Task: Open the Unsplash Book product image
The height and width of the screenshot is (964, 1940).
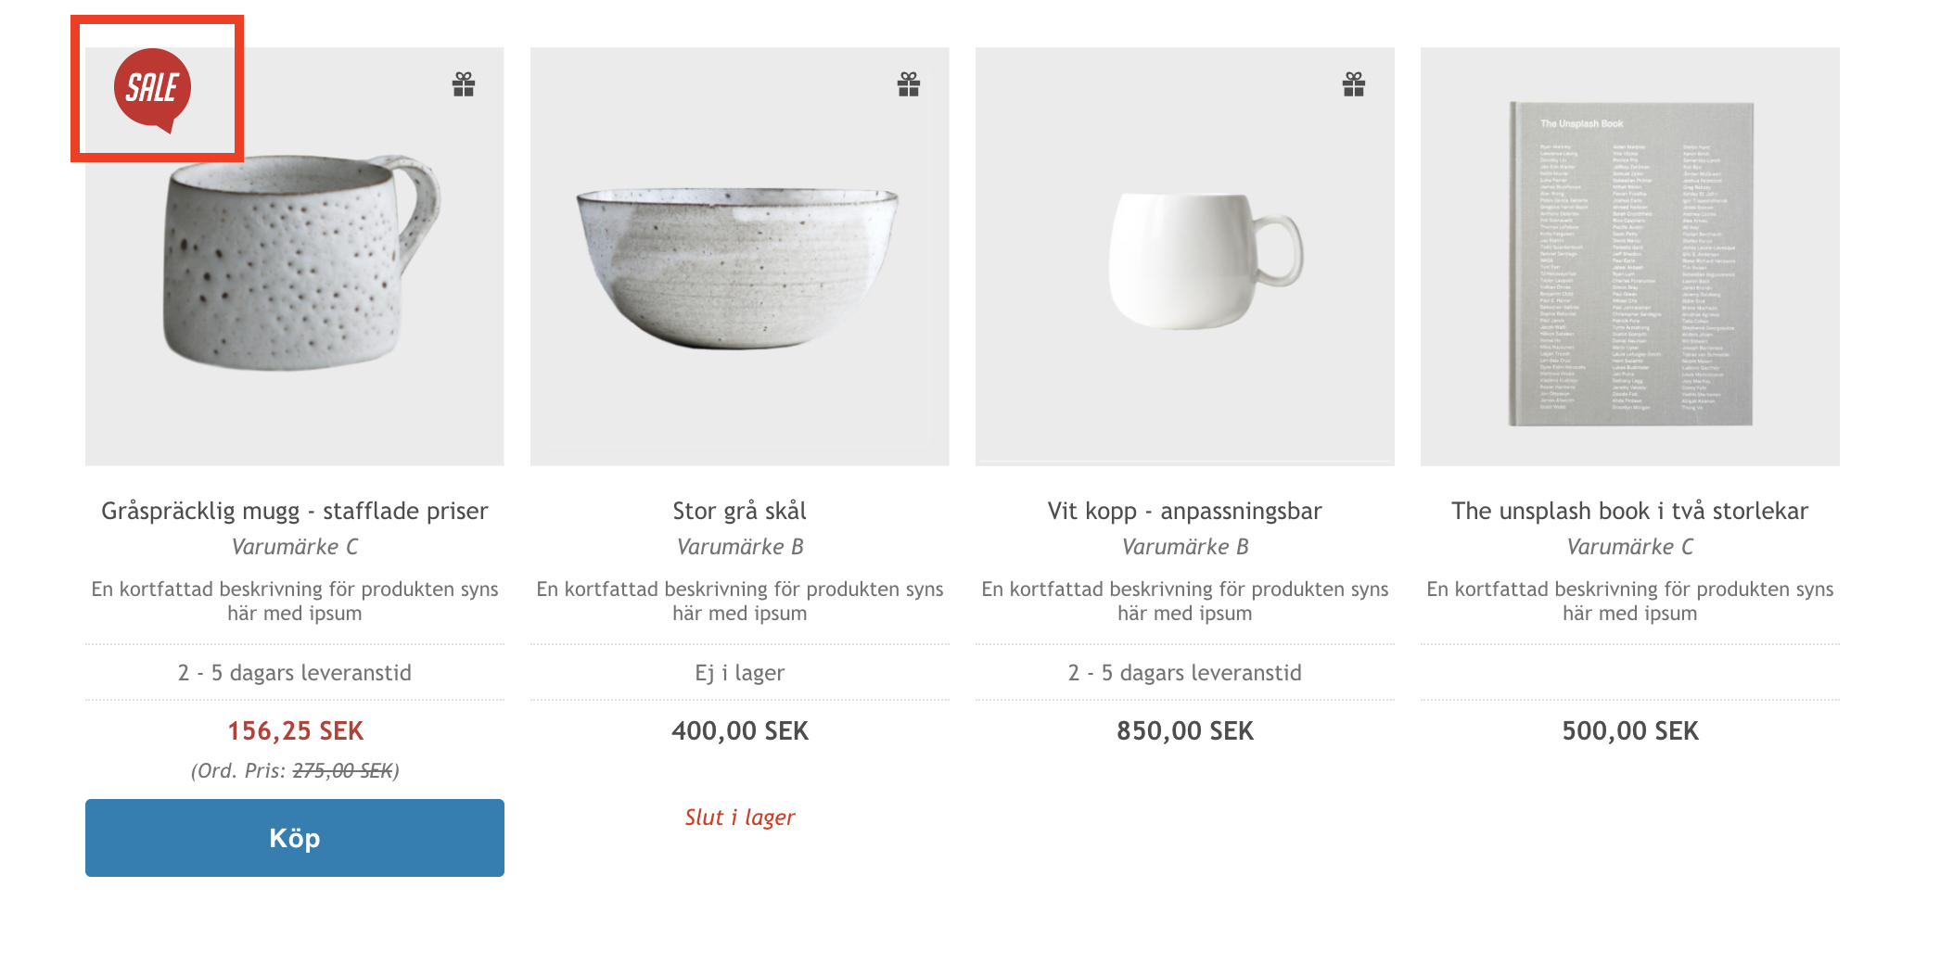Action: pyautogui.click(x=1630, y=257)
